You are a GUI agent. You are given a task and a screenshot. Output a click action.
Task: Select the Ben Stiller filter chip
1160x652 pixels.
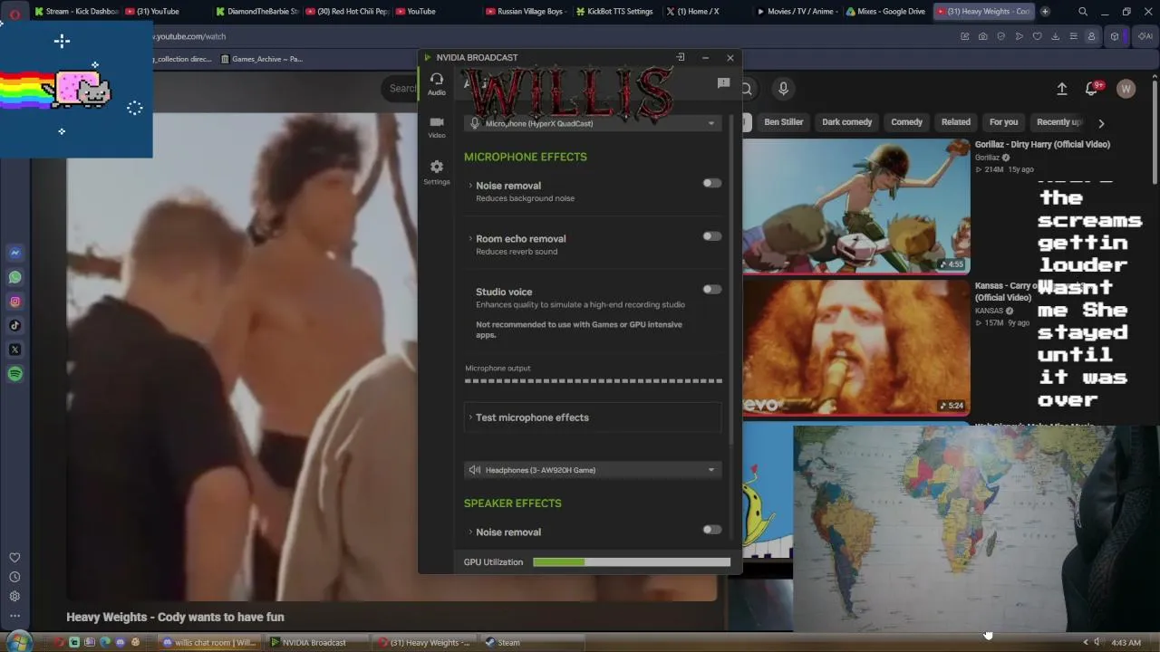pyautogui.click(x=784, y=122)
